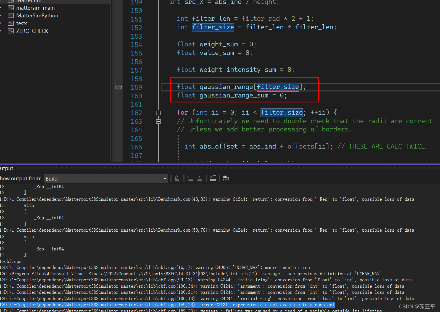Go to next message in Output toolbar
440x312 pixels.
199,178
